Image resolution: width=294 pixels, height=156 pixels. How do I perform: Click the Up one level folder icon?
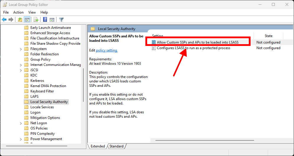(x=20, y=20)
